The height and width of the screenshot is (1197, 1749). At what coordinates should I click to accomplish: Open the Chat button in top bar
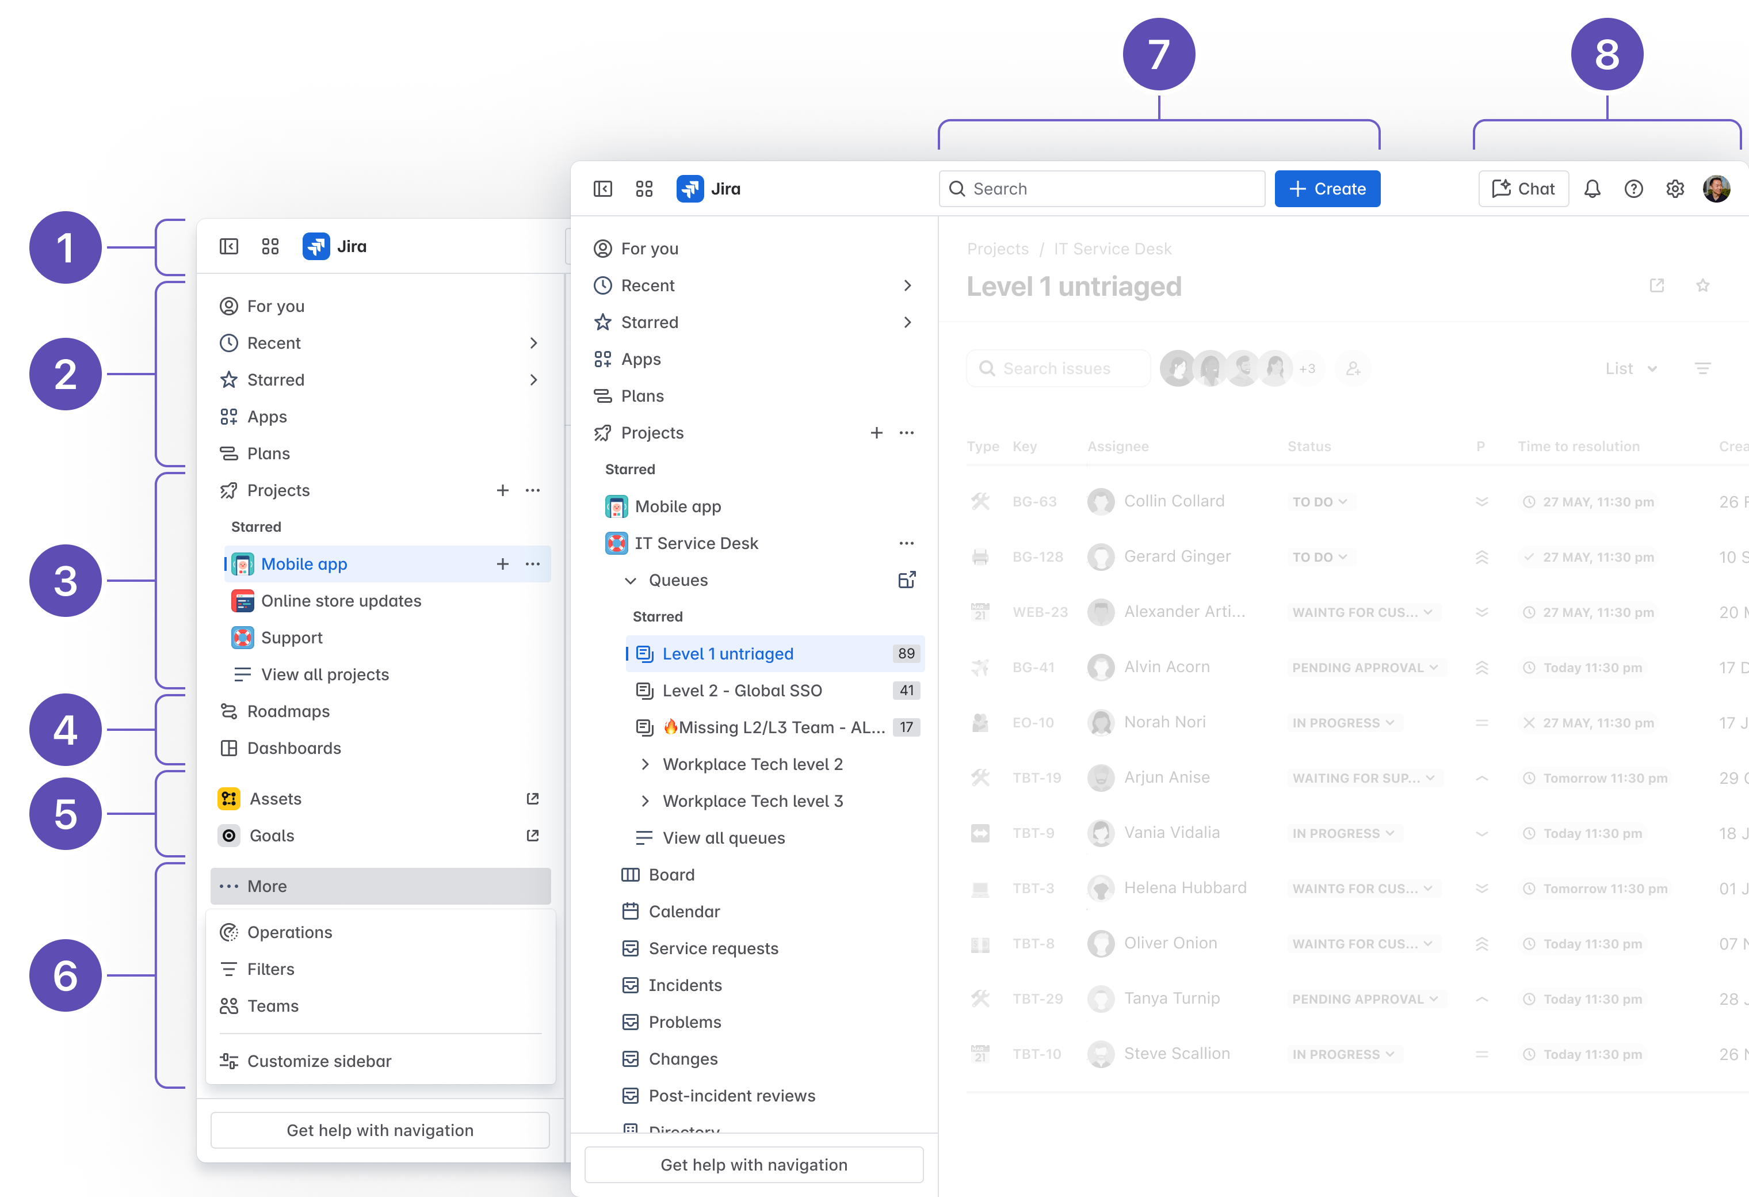tap(1523, 189)
